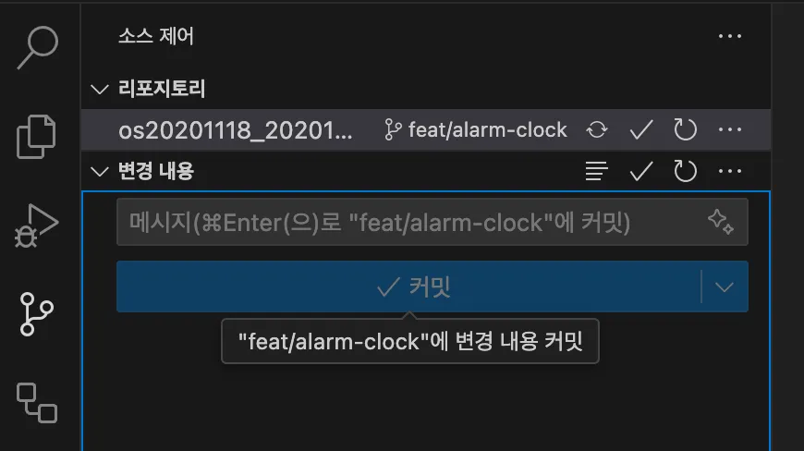Click the commit checkmark in the repository row

[641, 129]
